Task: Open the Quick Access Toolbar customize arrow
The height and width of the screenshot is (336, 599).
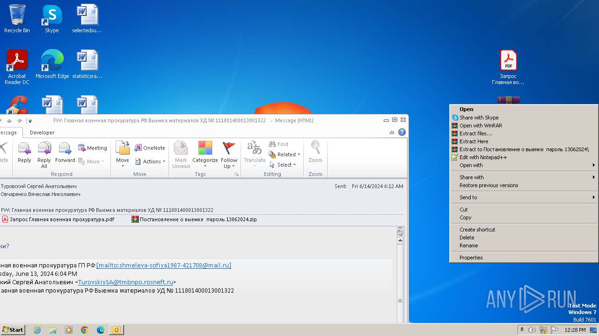Action: pyautogui.click(x=30, y=121)
